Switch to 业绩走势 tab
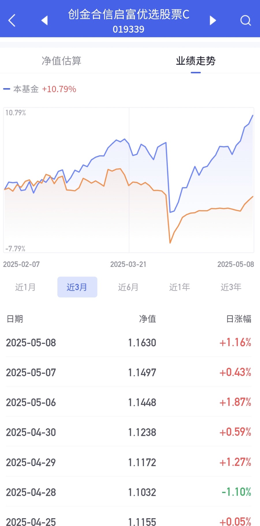This screenshot has width=260, height=526. pyautogui.click(x=196, y=61)
